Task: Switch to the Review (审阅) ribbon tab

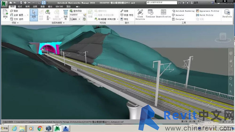Action: click(x=27, y=7)
